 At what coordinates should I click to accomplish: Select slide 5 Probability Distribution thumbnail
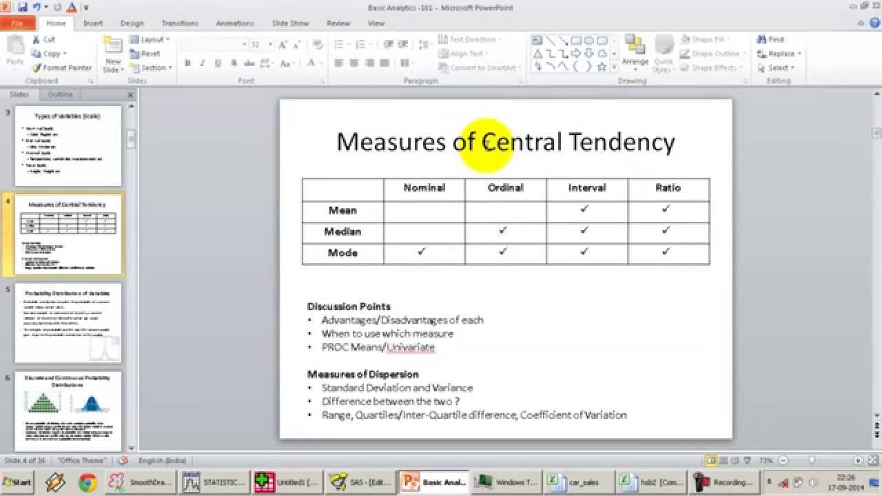(68, 322)
